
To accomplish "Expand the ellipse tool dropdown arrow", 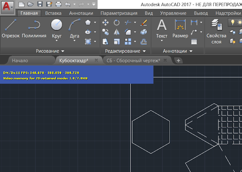I will click(x=95, y=32).
